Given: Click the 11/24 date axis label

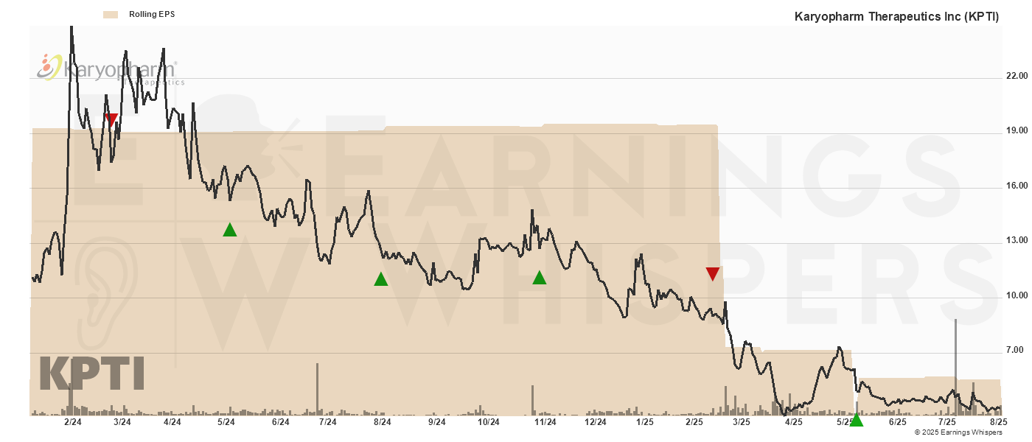Looking at the screenshot, I should click(545, 422).
